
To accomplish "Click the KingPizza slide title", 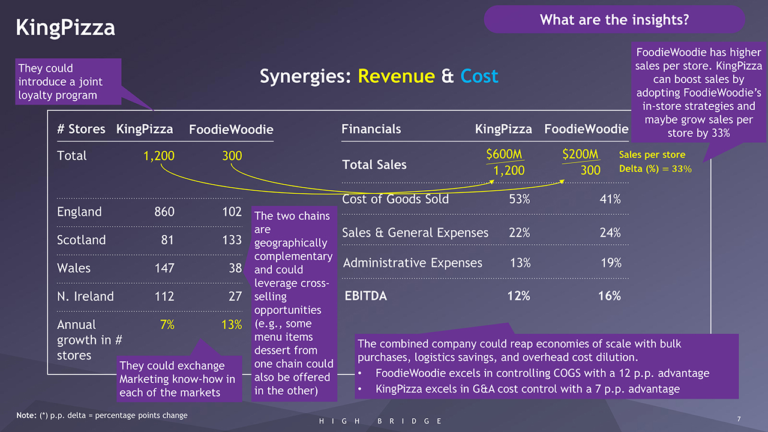I will (x=65, y=28).
